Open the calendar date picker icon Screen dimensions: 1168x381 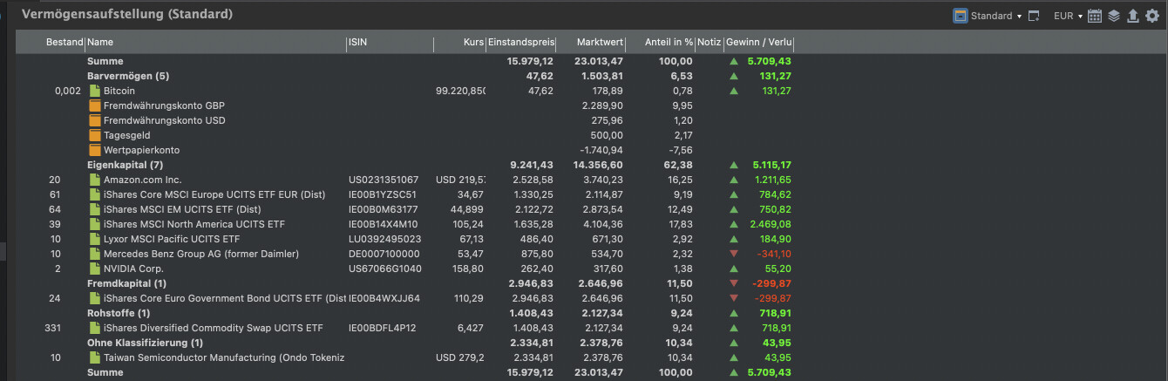[x=1096, y=16]
